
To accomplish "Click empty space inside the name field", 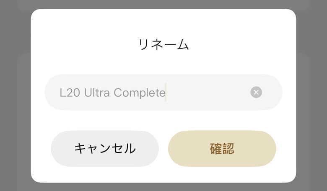I will (210, 93).
